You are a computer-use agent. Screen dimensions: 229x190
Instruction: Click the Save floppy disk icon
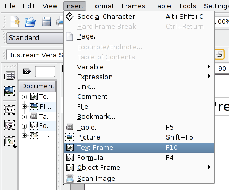46,21
